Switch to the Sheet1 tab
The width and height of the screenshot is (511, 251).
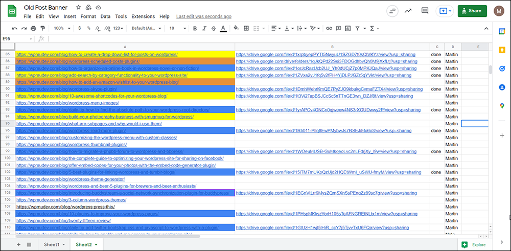[x=55, y=244]
